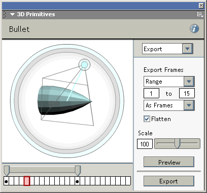Click the second keyframe dot in timeline

click(x=77, y=182)
